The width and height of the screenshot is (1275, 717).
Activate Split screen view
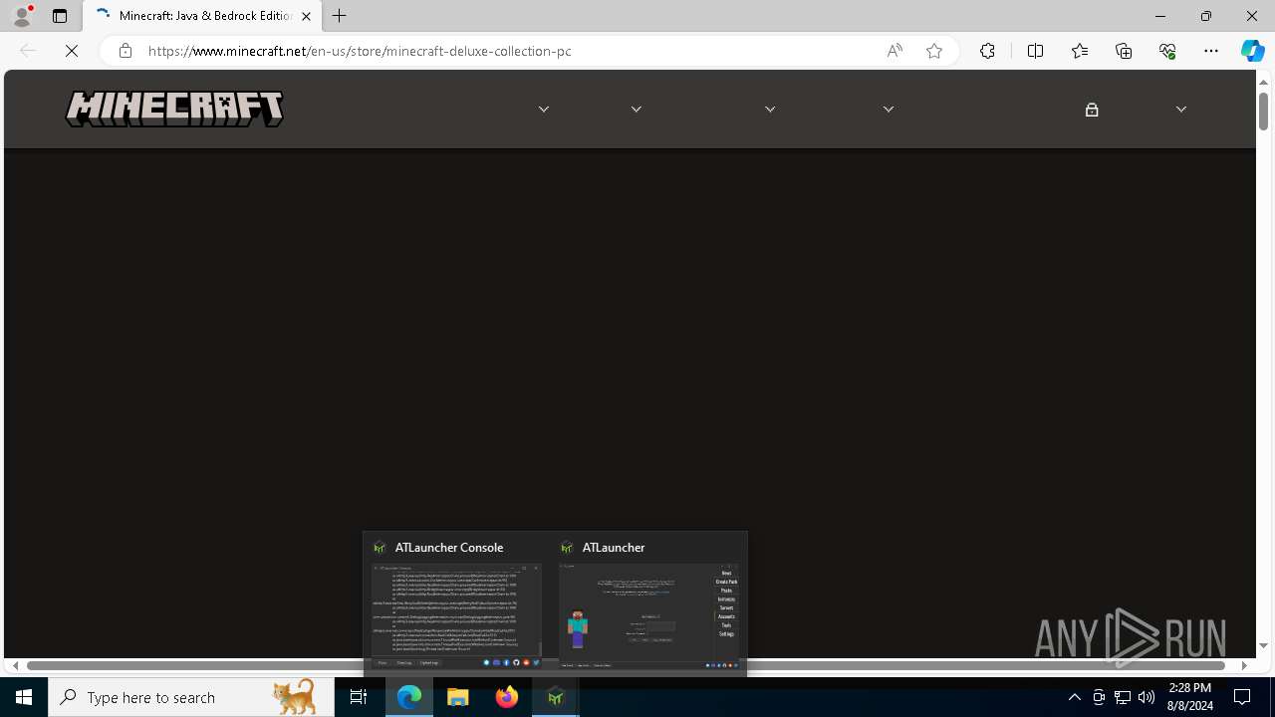tap(1035, 51)
